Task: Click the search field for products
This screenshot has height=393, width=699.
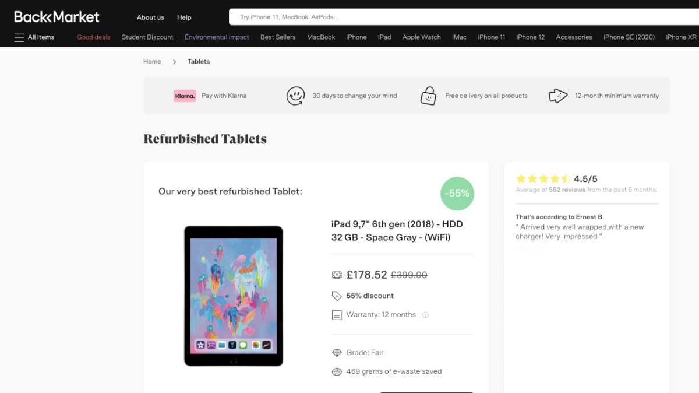Action: pos(464,17)
